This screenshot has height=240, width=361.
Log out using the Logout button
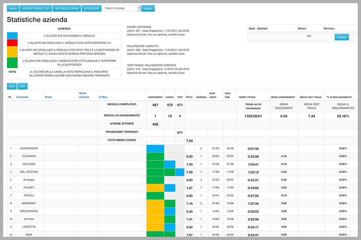(x=148, y=8)
